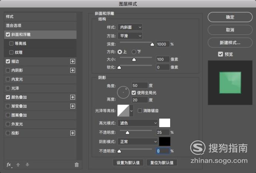Enable the 投影 checkbox
This screenshot has width=256, height=173.
pyautogui.click(x=8, y=133)
